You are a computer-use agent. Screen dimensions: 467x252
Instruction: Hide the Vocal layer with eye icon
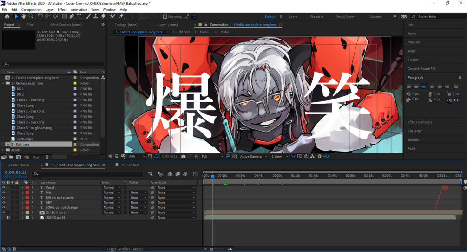pos(4,188)
